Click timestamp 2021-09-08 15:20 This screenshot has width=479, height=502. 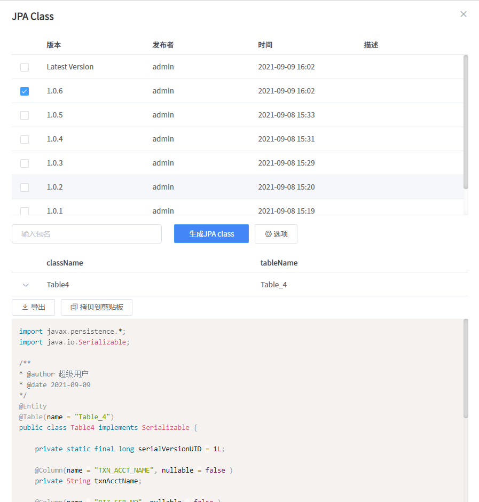(x=287, y=187)
